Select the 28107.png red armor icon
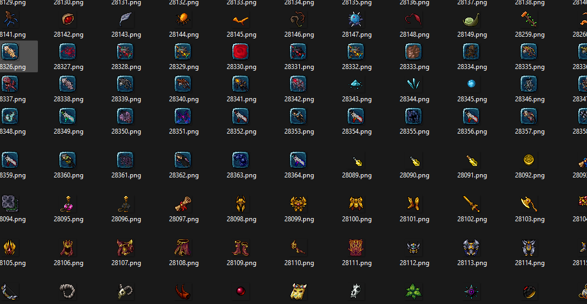 click(125, 248)
